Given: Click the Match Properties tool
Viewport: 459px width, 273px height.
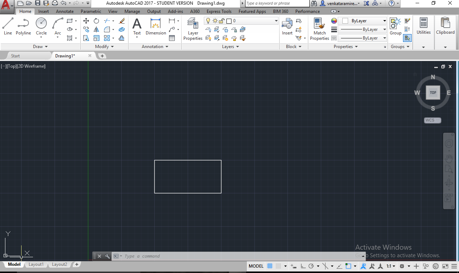Looking at the screenshot, I should (319, 29).
